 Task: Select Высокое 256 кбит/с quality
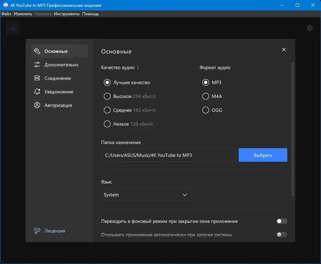[130, 96]
